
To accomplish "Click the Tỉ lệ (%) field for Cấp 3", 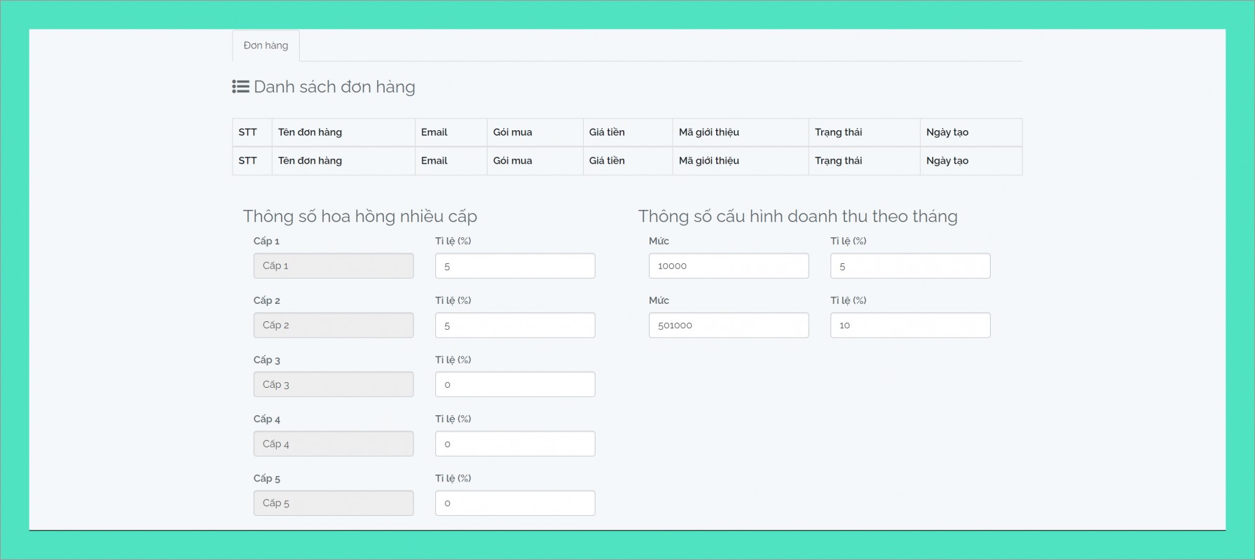I will pos(514,384).
